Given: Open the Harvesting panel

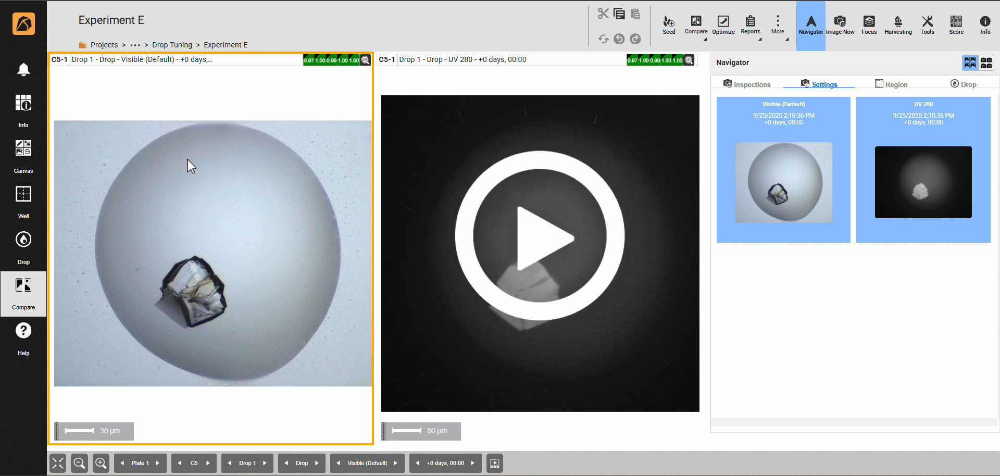Looking at the screenshot, I should tap(898, 24).
